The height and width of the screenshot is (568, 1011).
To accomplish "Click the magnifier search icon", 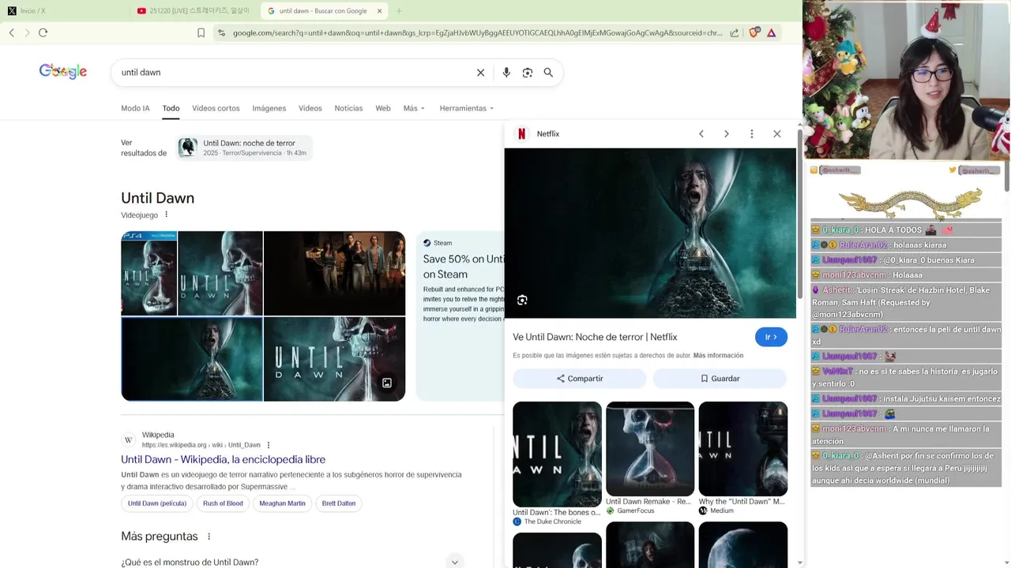I will (548, 73).
